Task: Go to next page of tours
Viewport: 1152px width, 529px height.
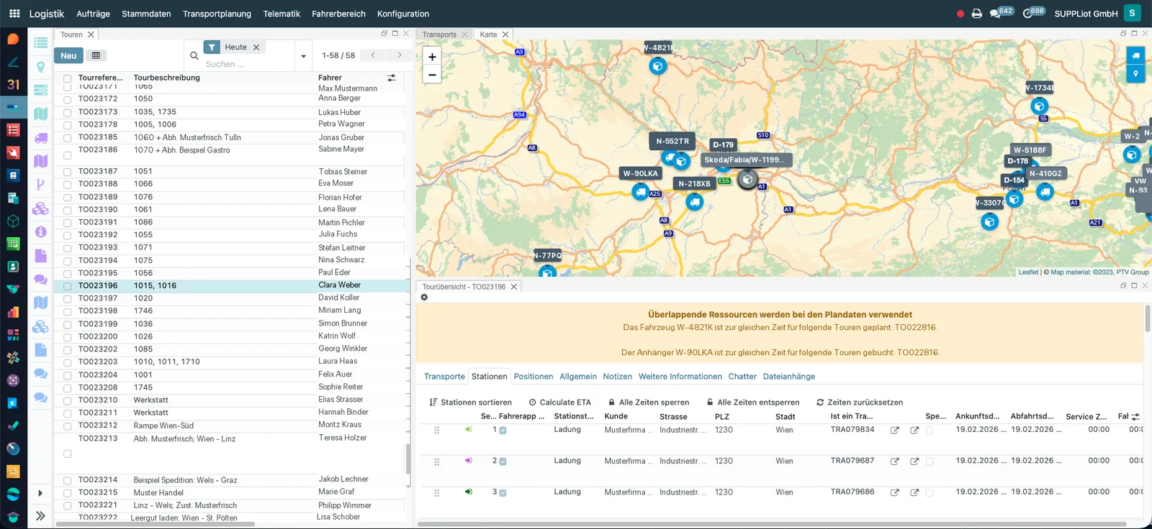Action: [400, 55]
